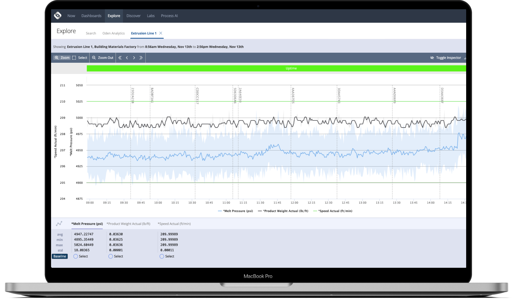This screenshot has width=513, height=299.
Task: Switch to the Product Weight Actual stats tab
Action: point(128,223)
